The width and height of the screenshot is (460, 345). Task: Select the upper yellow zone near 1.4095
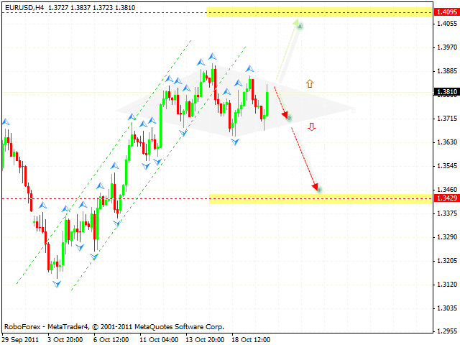tap(319, 12)
